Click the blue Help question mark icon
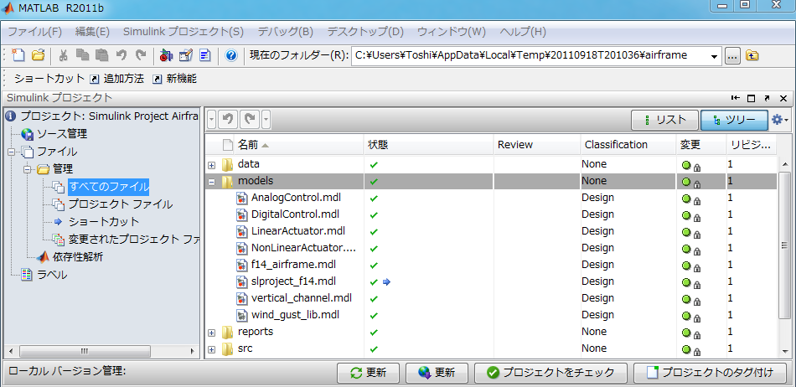This screenshot has height=387, width=796. click(231, 55)
